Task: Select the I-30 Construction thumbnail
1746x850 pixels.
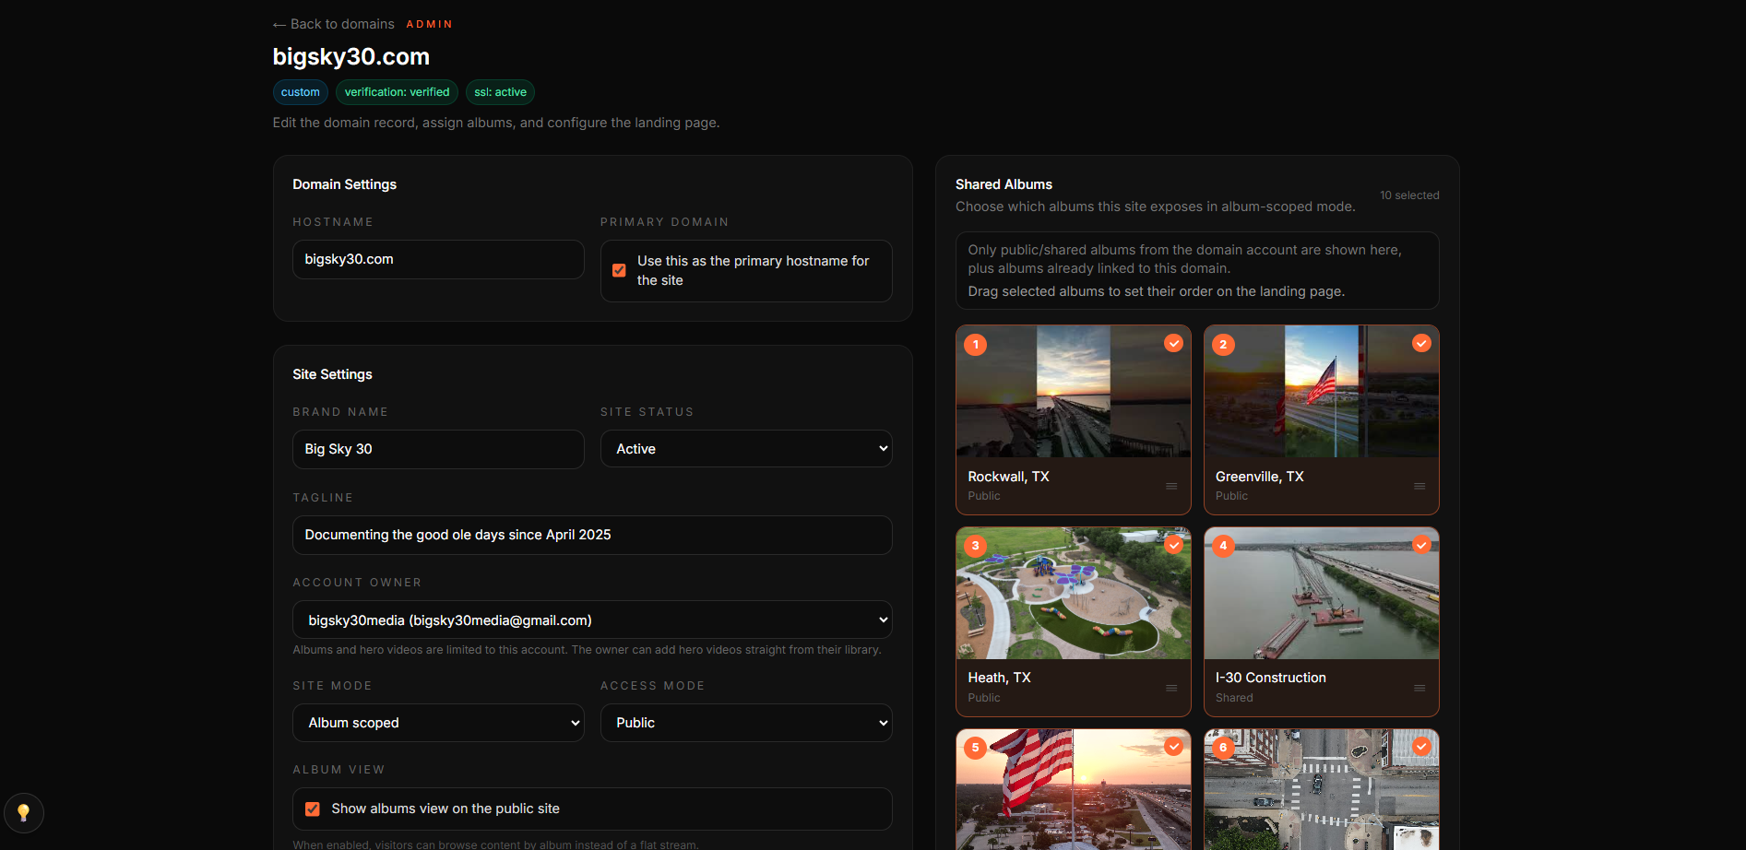Action: (1322, 594)
